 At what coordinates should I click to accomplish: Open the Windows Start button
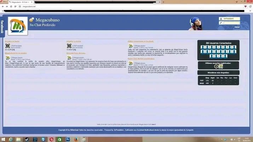3,140
